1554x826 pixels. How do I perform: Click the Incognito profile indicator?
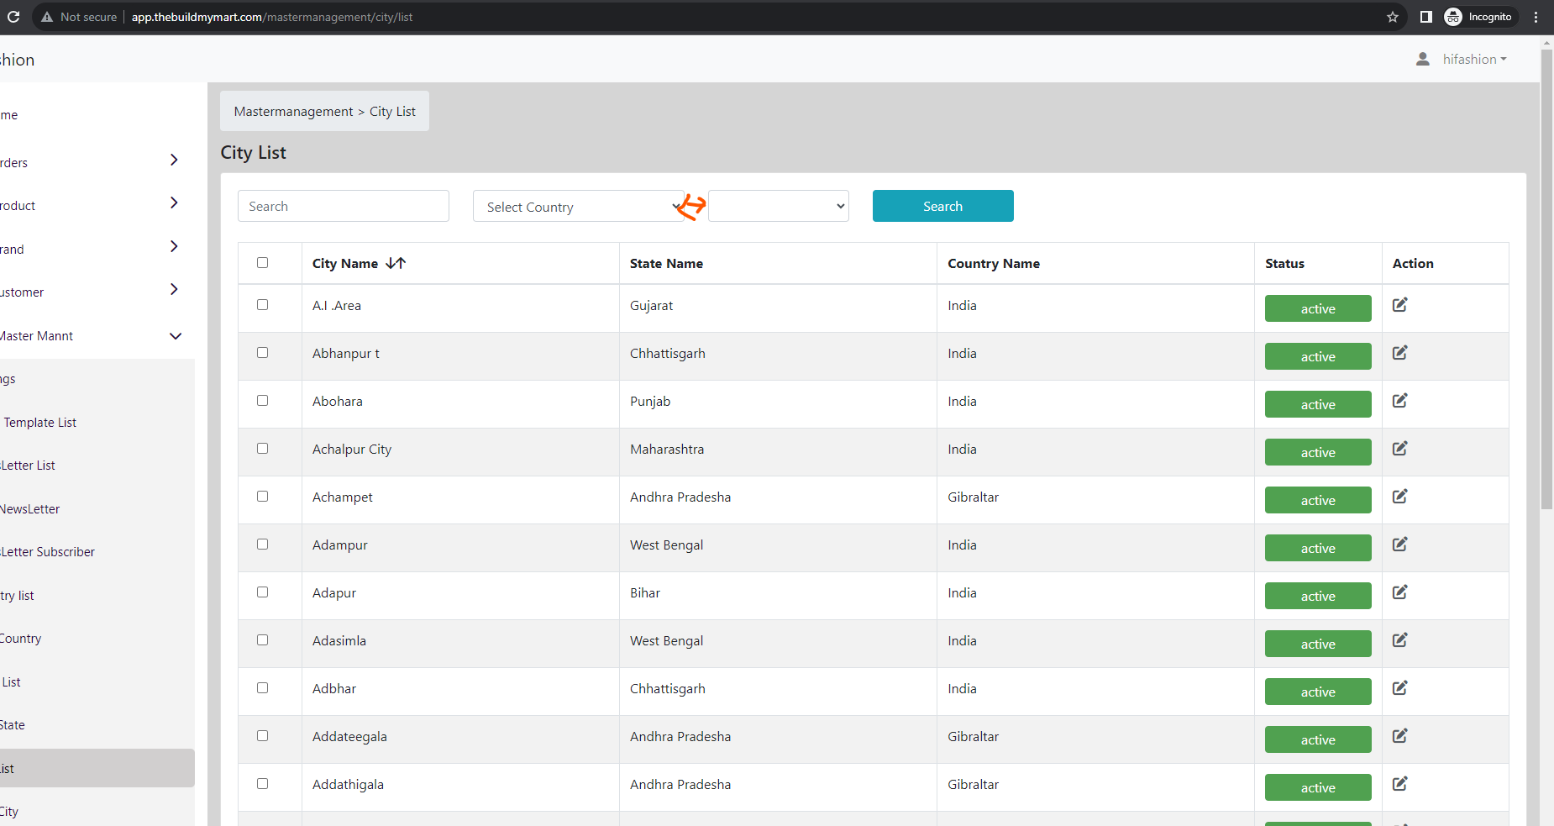(1479, 17)
